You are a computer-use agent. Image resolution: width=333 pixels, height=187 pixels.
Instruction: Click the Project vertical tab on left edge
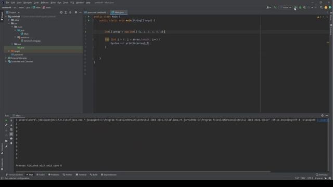[x=2, y=16]
